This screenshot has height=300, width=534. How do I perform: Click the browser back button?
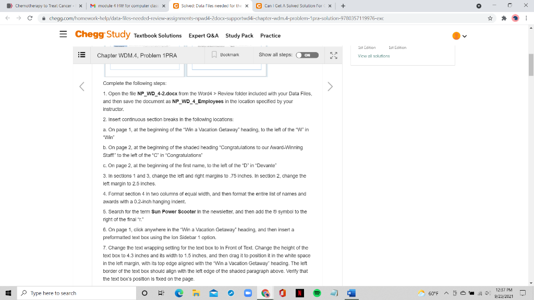coord(8,17)
